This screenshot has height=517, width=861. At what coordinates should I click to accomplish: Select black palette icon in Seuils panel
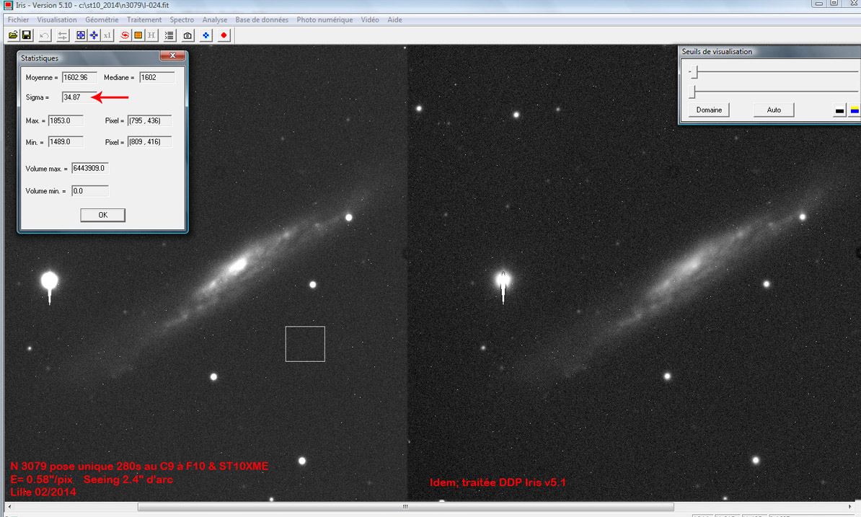point(839,110)
